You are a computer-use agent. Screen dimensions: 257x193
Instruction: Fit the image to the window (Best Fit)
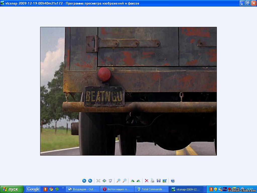[x=98, y=181]
